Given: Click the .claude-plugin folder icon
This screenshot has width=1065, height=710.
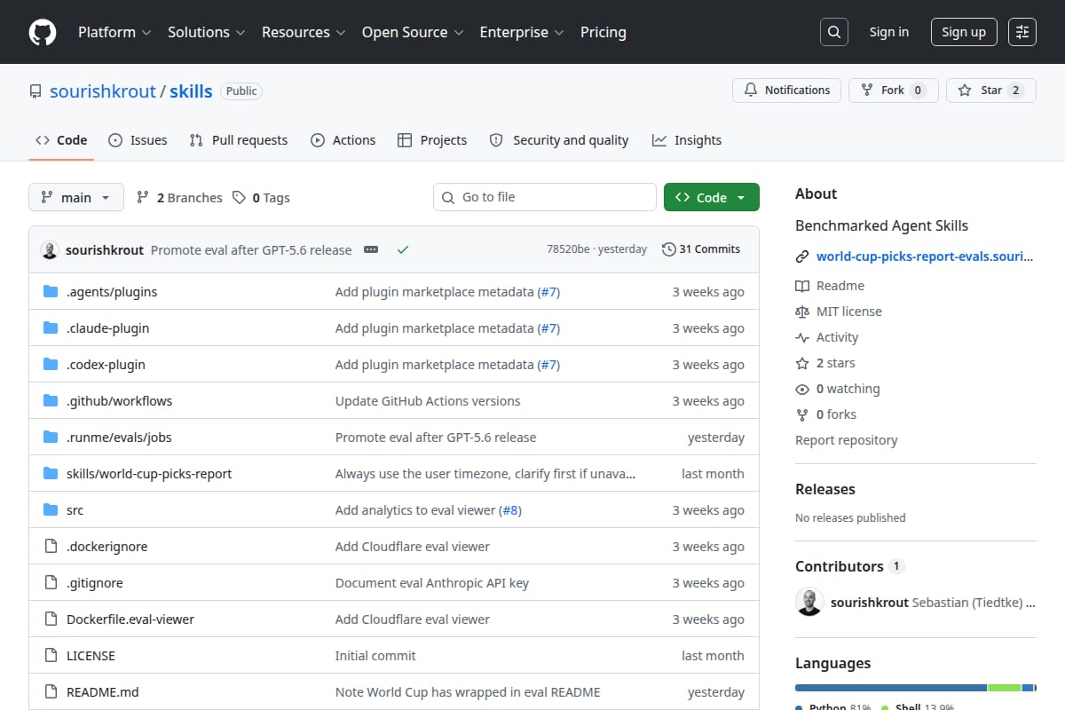Looking at the screenshot, I should click(51, 328).
